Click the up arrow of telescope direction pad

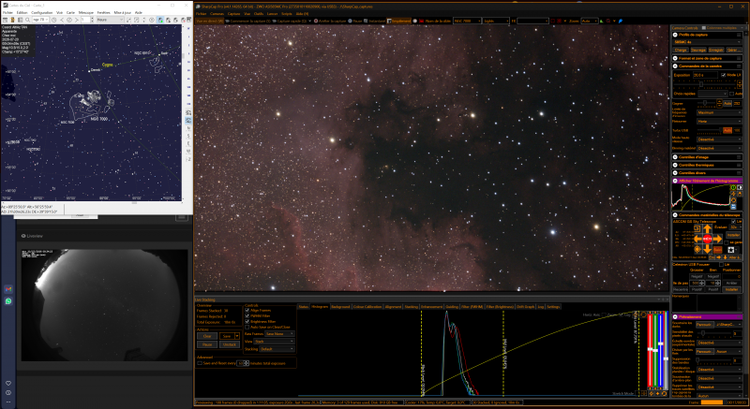(x=708, y=228)
